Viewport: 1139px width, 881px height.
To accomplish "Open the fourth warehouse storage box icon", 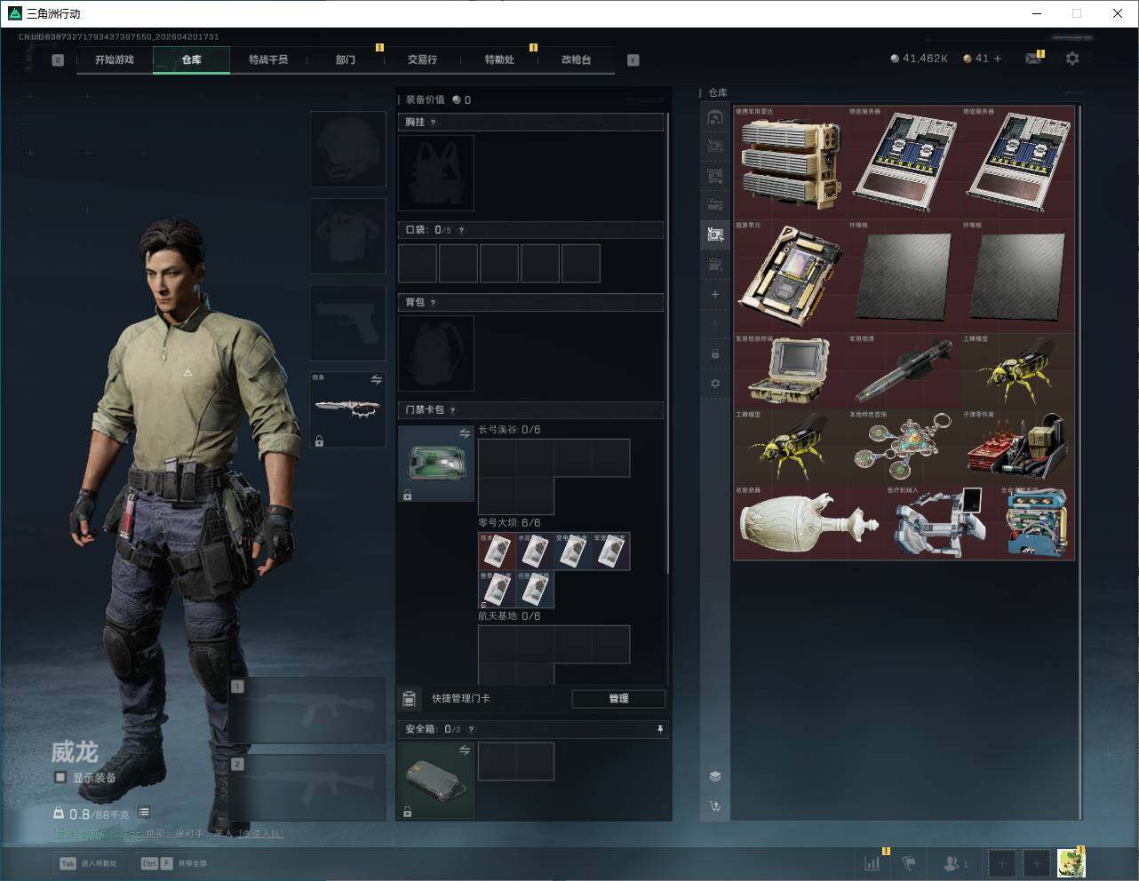I will click(715, 205).
